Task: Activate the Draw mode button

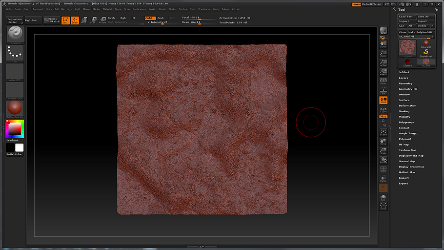Action: [x=75, y=21]
